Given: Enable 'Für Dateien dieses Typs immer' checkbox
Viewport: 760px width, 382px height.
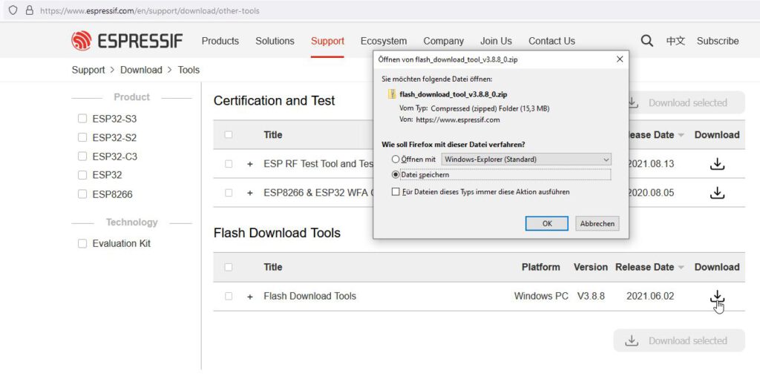Looking at the screenshot, I should tap(396, 191).
